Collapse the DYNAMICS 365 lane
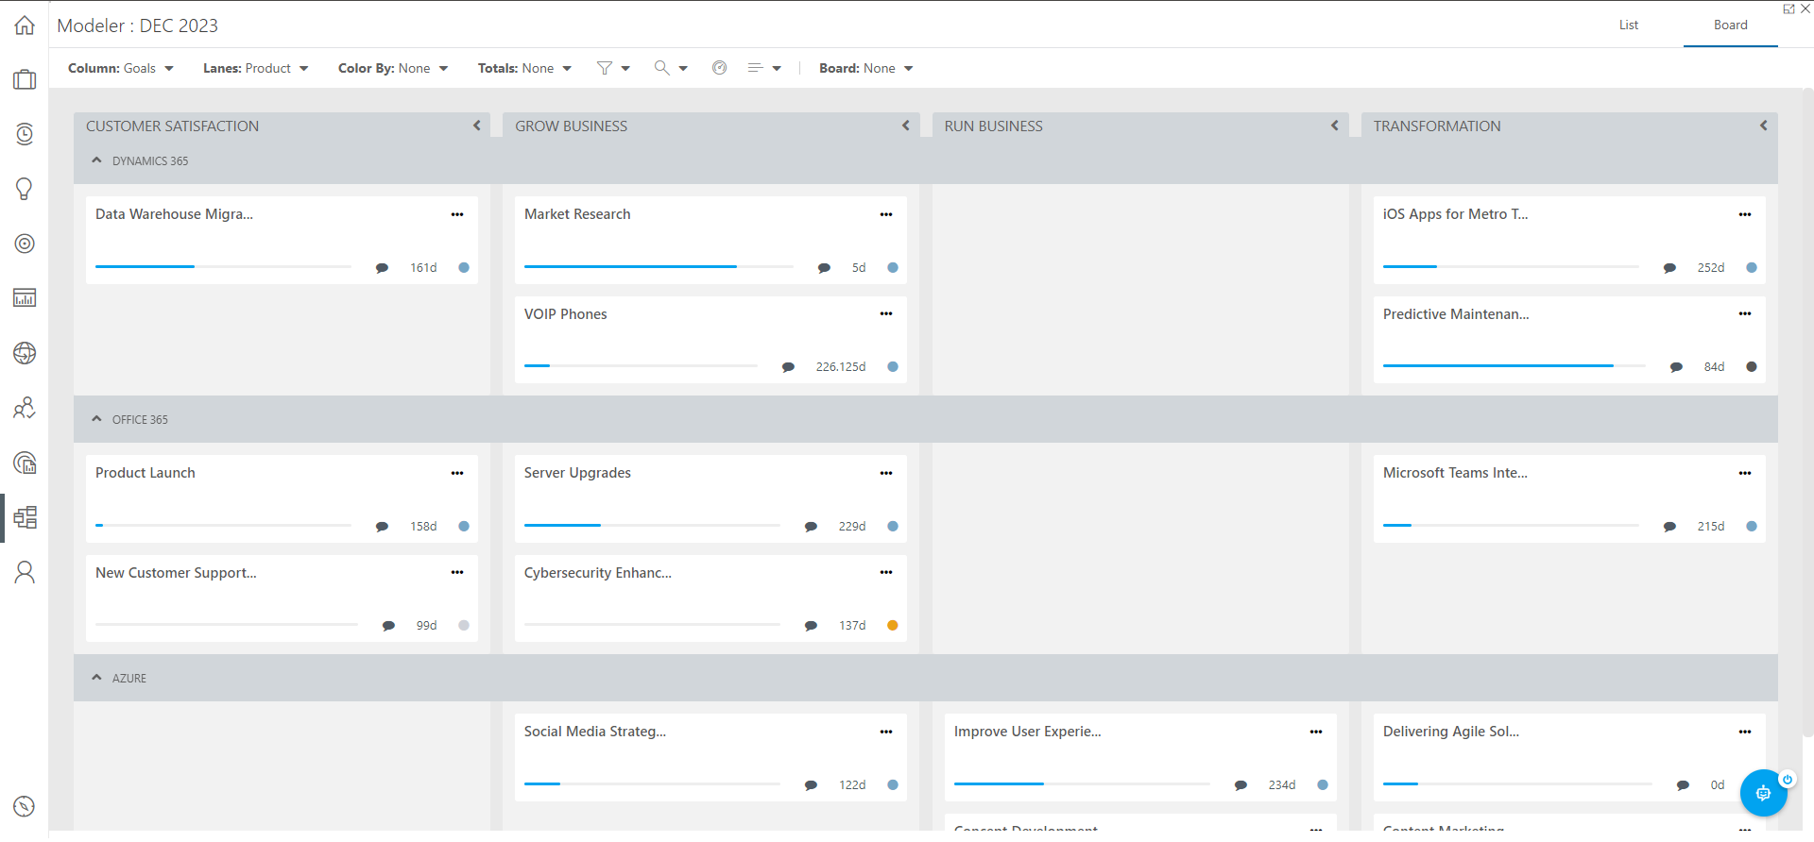Image resolution: width=1814 pixels, height=842 pixels. click(96, 160)
